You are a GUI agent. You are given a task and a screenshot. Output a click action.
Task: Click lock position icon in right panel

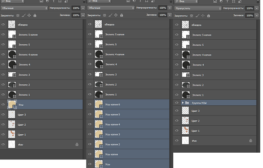(203, 15)
